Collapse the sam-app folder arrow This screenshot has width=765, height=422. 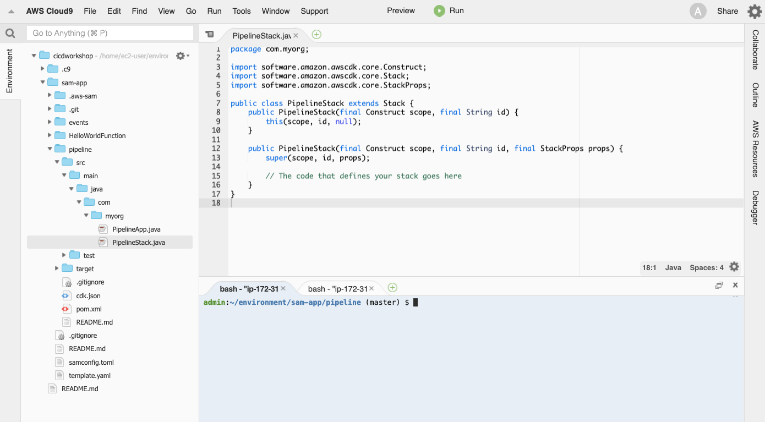click(x=42, y=83)
